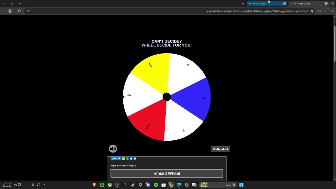Open the Xbox app from taskbar
336x189 pixels.
pos(110,185)
